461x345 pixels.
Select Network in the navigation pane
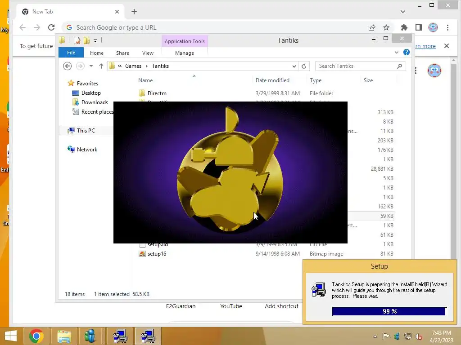point(87,149)
